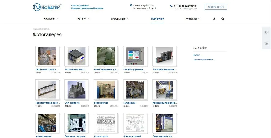Click the Novatek logo
Screen dimensions: 271x138
click(46, 7)
